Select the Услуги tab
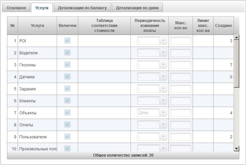 (x=42, y=8)
